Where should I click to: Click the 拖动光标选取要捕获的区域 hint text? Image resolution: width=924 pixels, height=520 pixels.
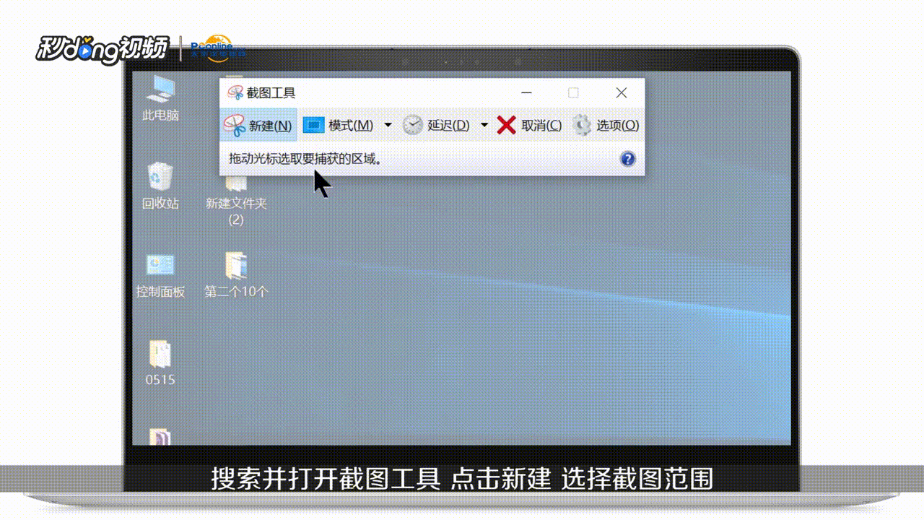(305, 159)
